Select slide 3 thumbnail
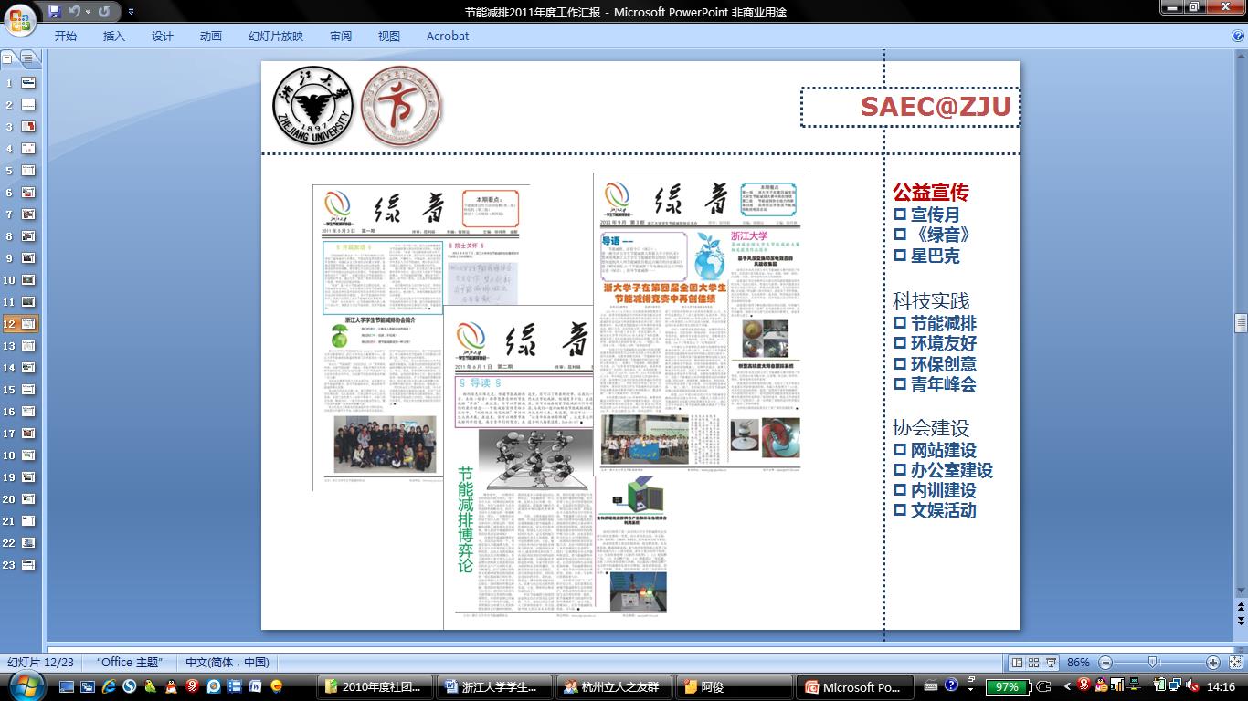Image resolution: width=1248 pixels, height=701 pixels. click(x=28, y=127)
